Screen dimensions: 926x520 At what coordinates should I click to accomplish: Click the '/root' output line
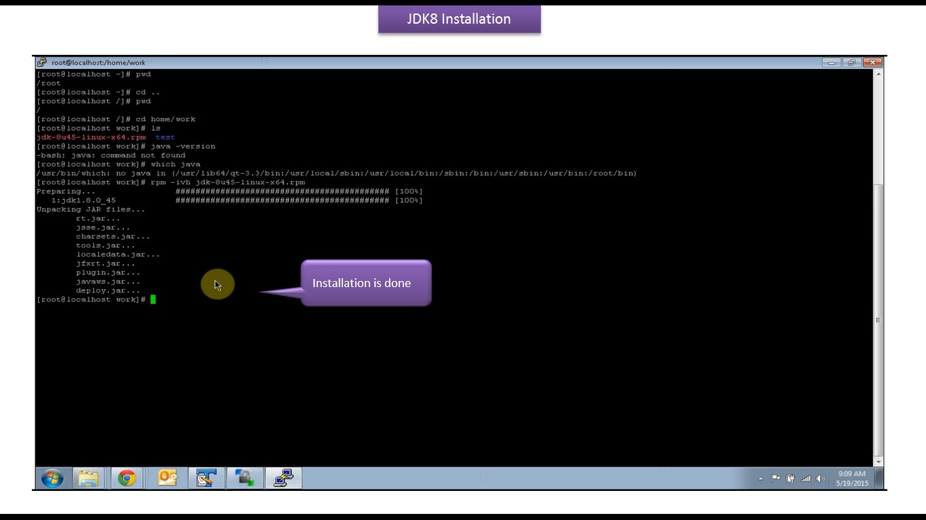point(49,83)
